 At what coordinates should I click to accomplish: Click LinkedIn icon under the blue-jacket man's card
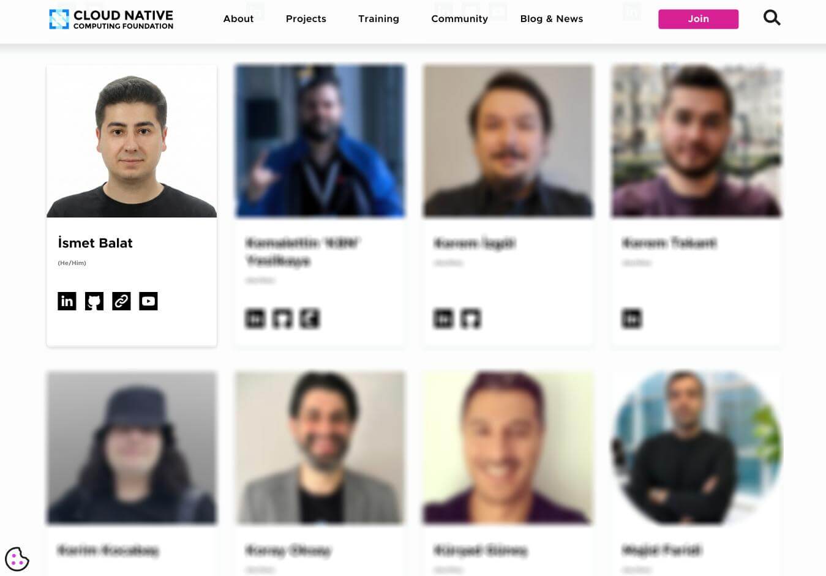[x=255, y=319]
